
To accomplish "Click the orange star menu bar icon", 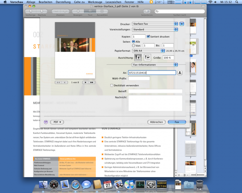I will 151,2.
